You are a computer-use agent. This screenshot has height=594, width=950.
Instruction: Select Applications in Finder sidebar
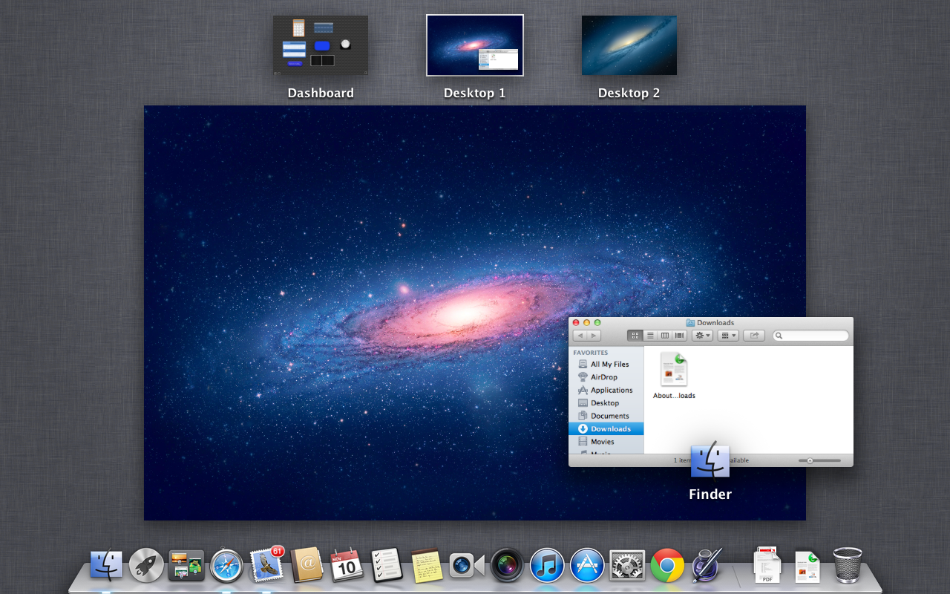pos(606,390)
